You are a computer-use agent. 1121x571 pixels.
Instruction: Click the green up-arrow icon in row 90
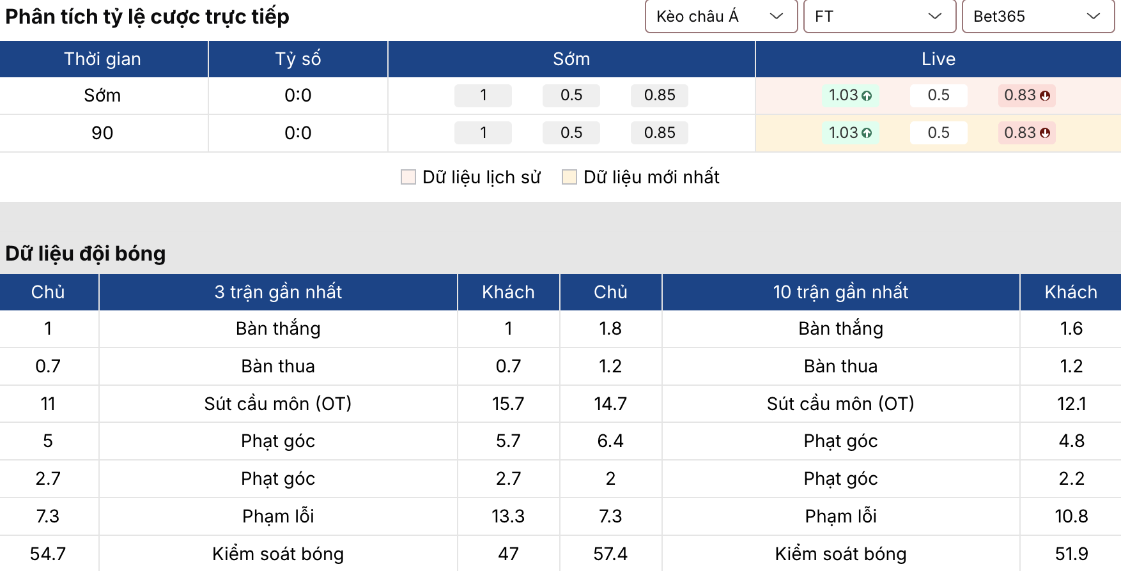867,133
